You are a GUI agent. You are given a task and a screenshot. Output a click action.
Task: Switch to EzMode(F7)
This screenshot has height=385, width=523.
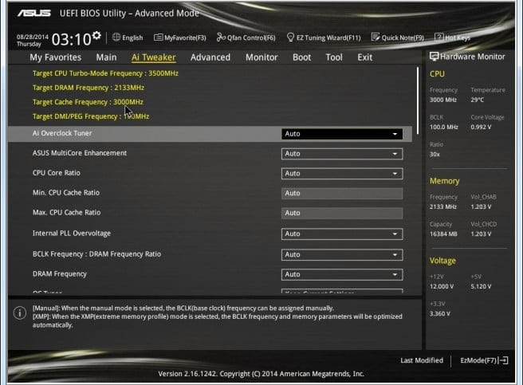pos(484,361)
